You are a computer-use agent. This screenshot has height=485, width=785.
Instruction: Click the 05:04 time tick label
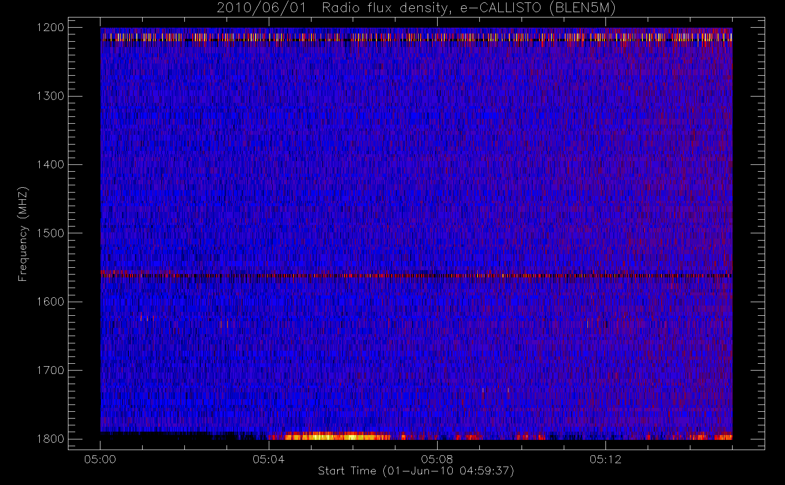[268, 459]
